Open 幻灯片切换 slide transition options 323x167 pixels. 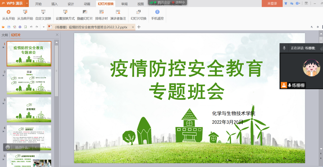point(139,12)
